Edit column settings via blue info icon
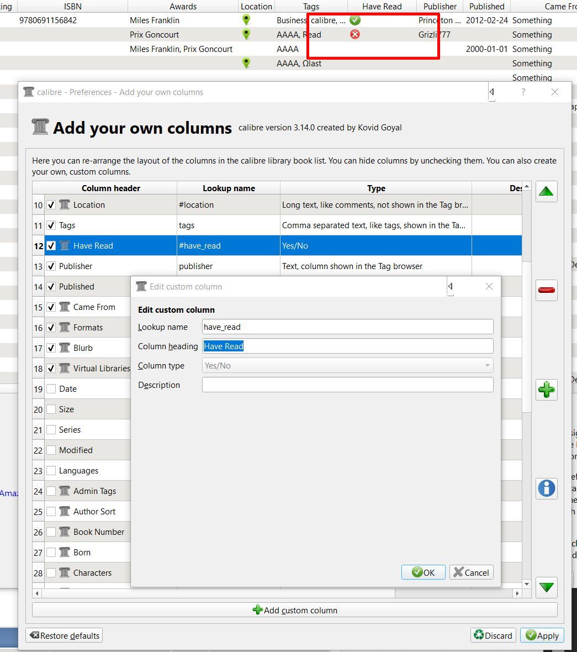577x652 pixels. tap(546, 488)
